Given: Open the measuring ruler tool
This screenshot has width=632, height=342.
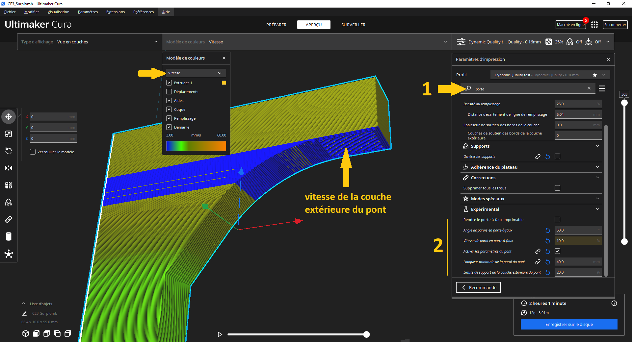Looking at the screenshot, I should click(9, 219).
